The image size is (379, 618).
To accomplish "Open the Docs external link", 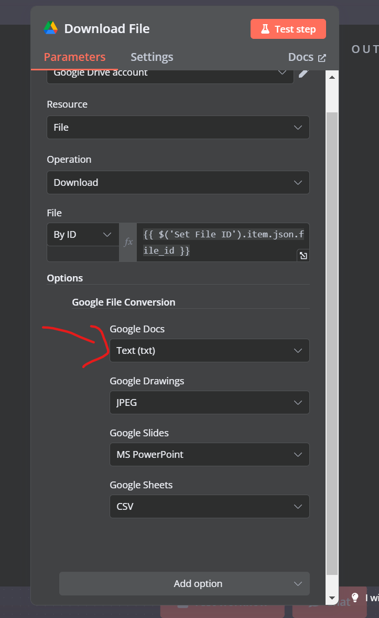I will [307, 57].
